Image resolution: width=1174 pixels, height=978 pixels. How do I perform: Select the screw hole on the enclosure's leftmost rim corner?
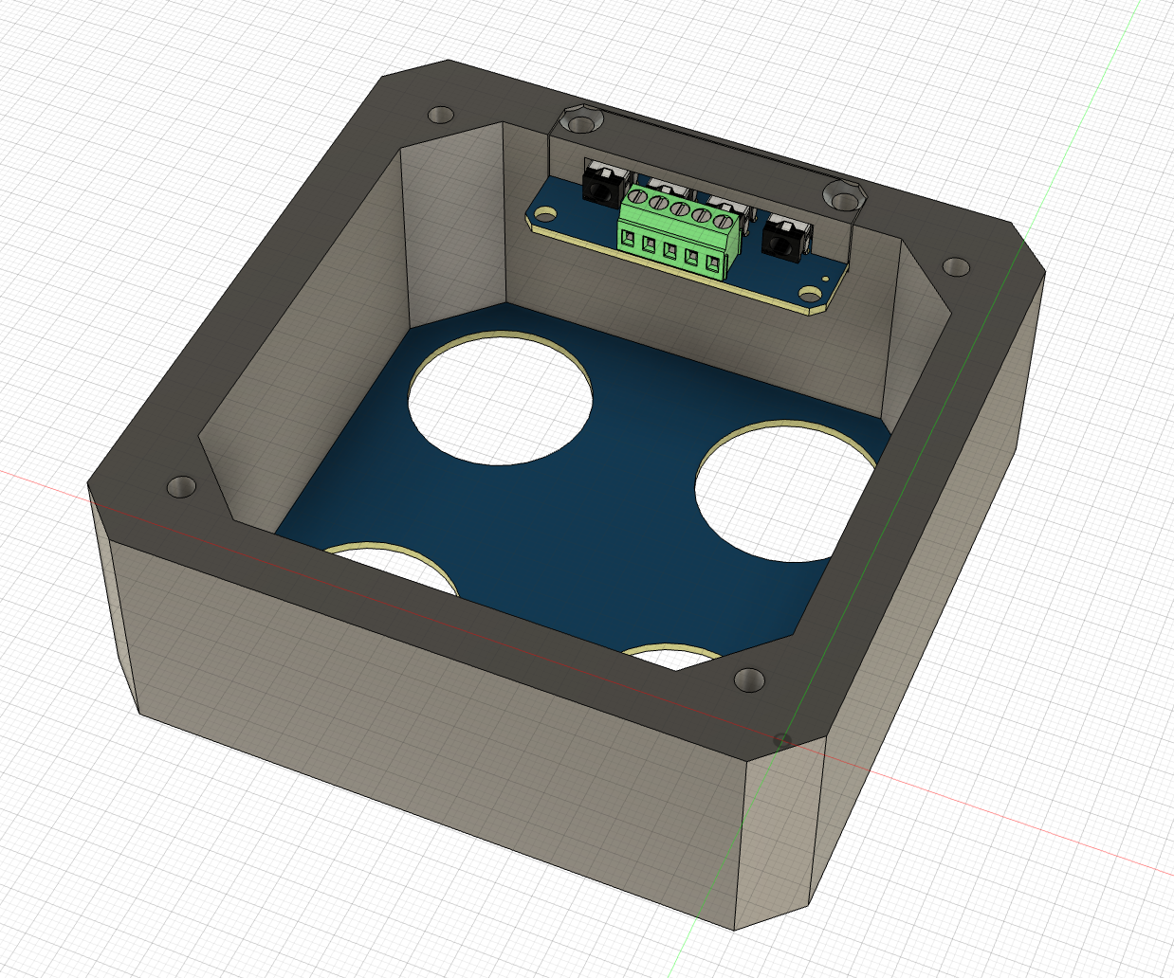coord(181,487)
